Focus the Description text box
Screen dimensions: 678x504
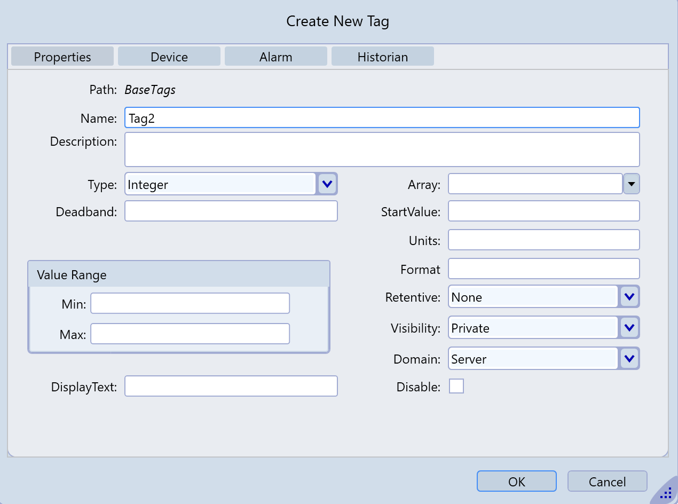point(382,149)
